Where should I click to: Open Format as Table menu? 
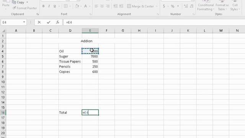click(x=222, y=6)
